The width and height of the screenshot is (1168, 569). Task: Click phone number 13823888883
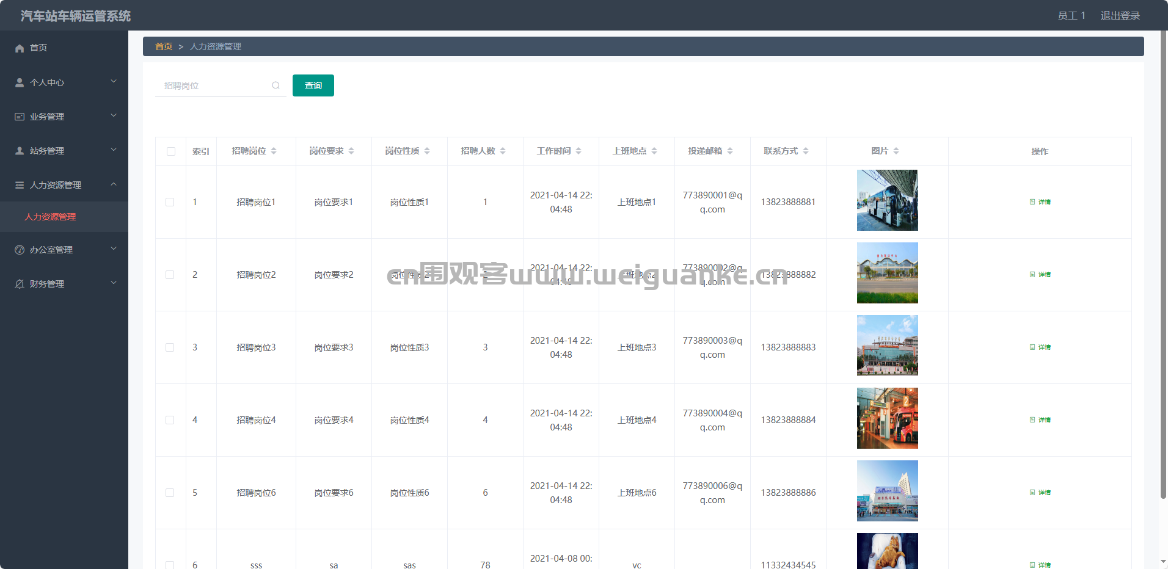coord(788,347)
